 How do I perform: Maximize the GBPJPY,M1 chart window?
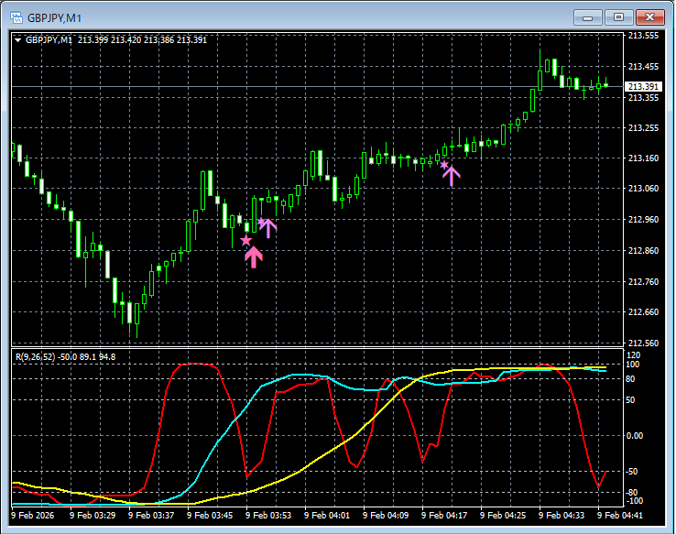click(618, 17)
